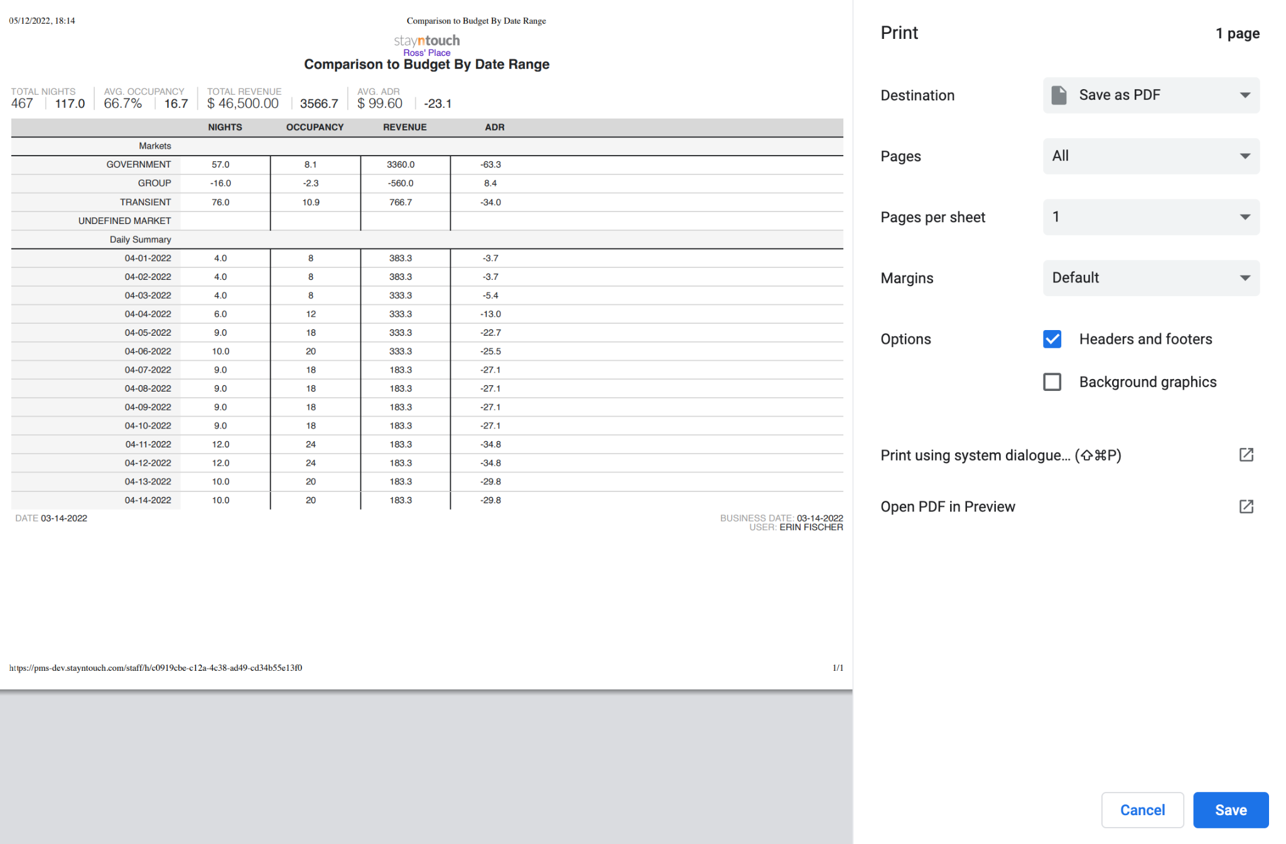
Task: Click the PDF document icon in Destination
Action: point(1059,95)
